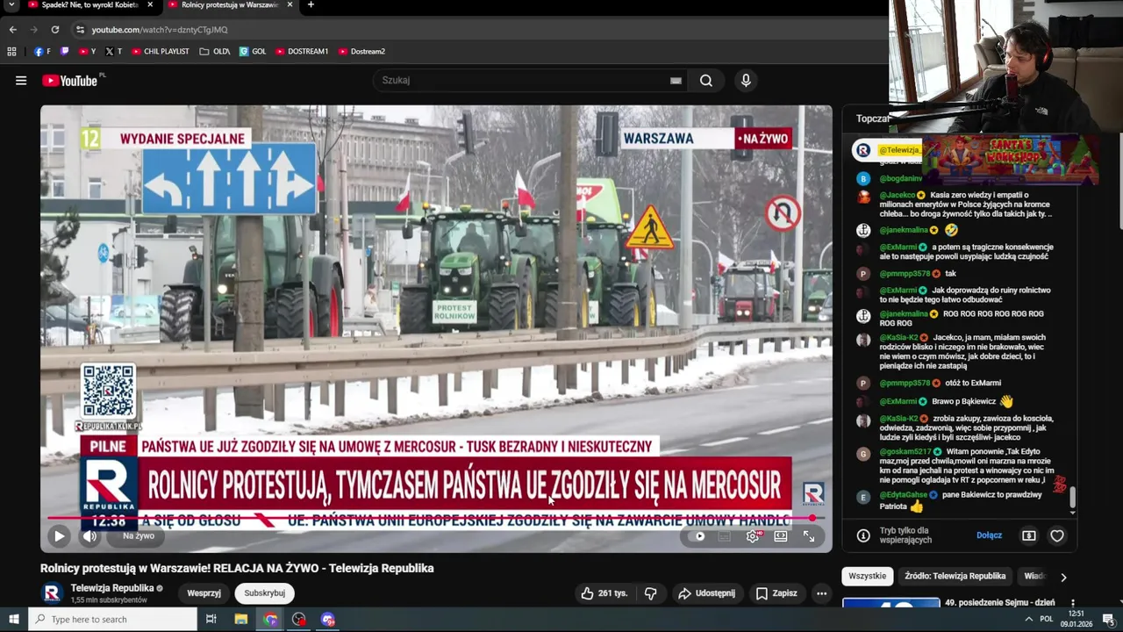The image size is (1123, 632).
Task: Open X 'T' bookmark
Action: tap(113, 52)
